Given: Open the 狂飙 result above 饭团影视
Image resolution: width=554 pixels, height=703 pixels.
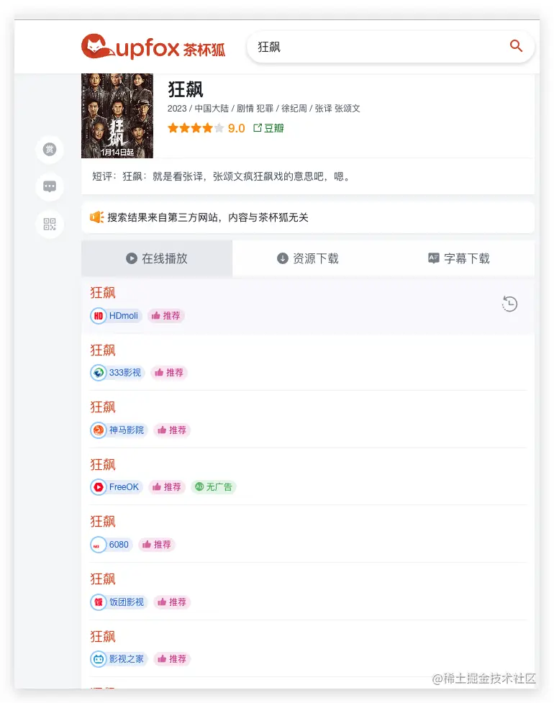Looking at the screenshot, I should point(103,579).
